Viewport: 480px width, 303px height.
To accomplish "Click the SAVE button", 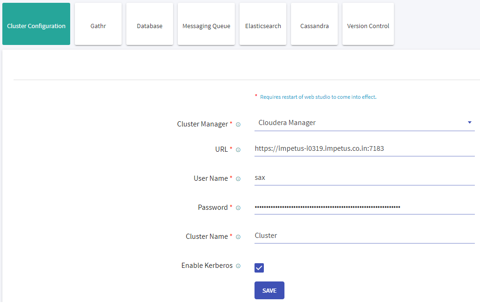I will 269,290.
